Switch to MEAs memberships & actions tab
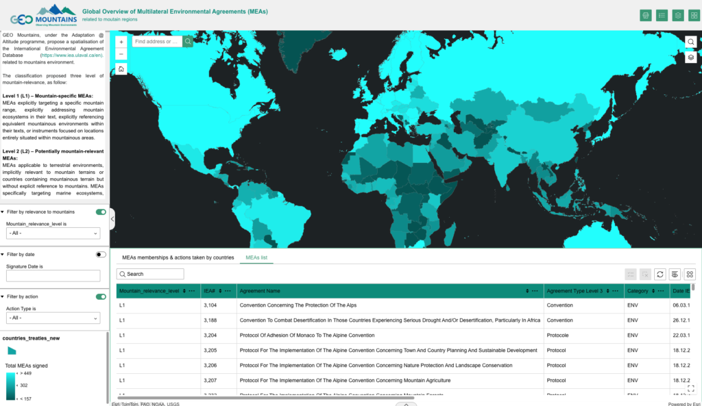This screenshot has height=406, width=702. coord(178,257)
